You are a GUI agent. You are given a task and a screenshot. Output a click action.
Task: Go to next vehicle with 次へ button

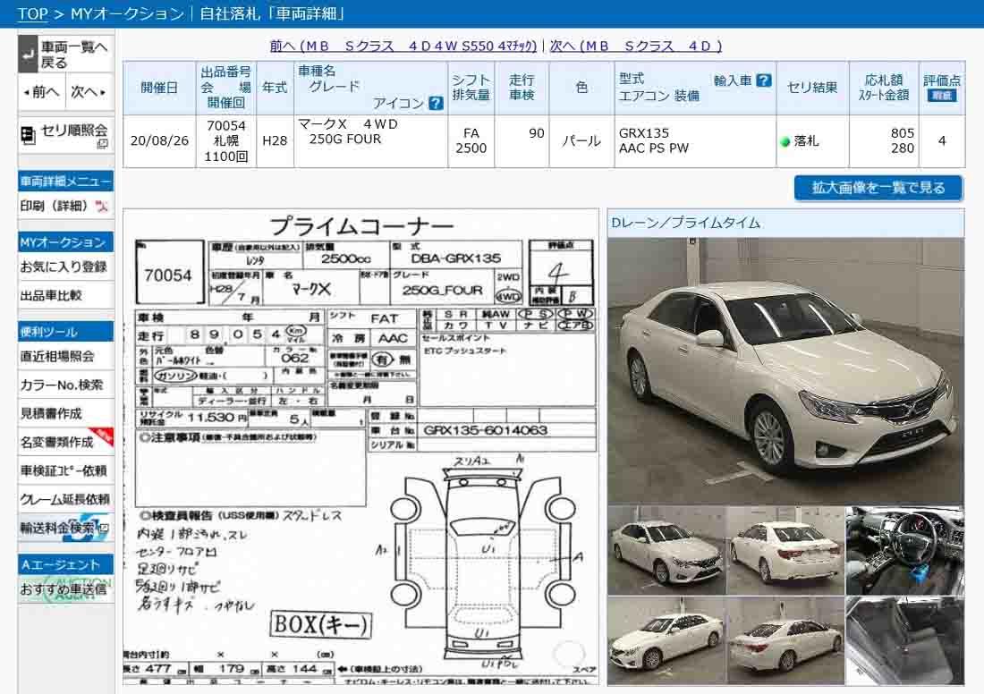(88, 92)
